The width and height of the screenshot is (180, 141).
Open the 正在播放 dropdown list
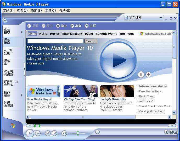pyautogui.click(x=161, y=18)
